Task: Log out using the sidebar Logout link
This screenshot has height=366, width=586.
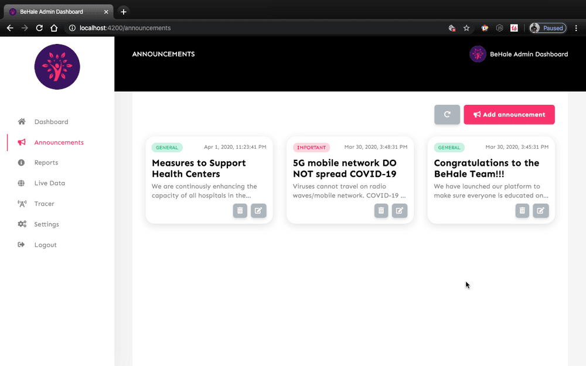Action: (45, 245)
